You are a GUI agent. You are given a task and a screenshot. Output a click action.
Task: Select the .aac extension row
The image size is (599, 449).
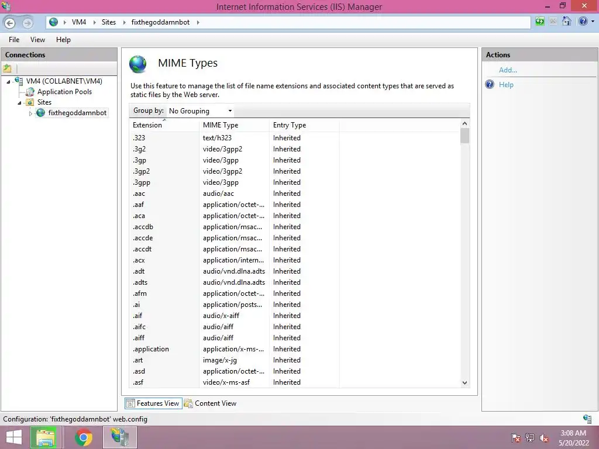coord(294,194)
